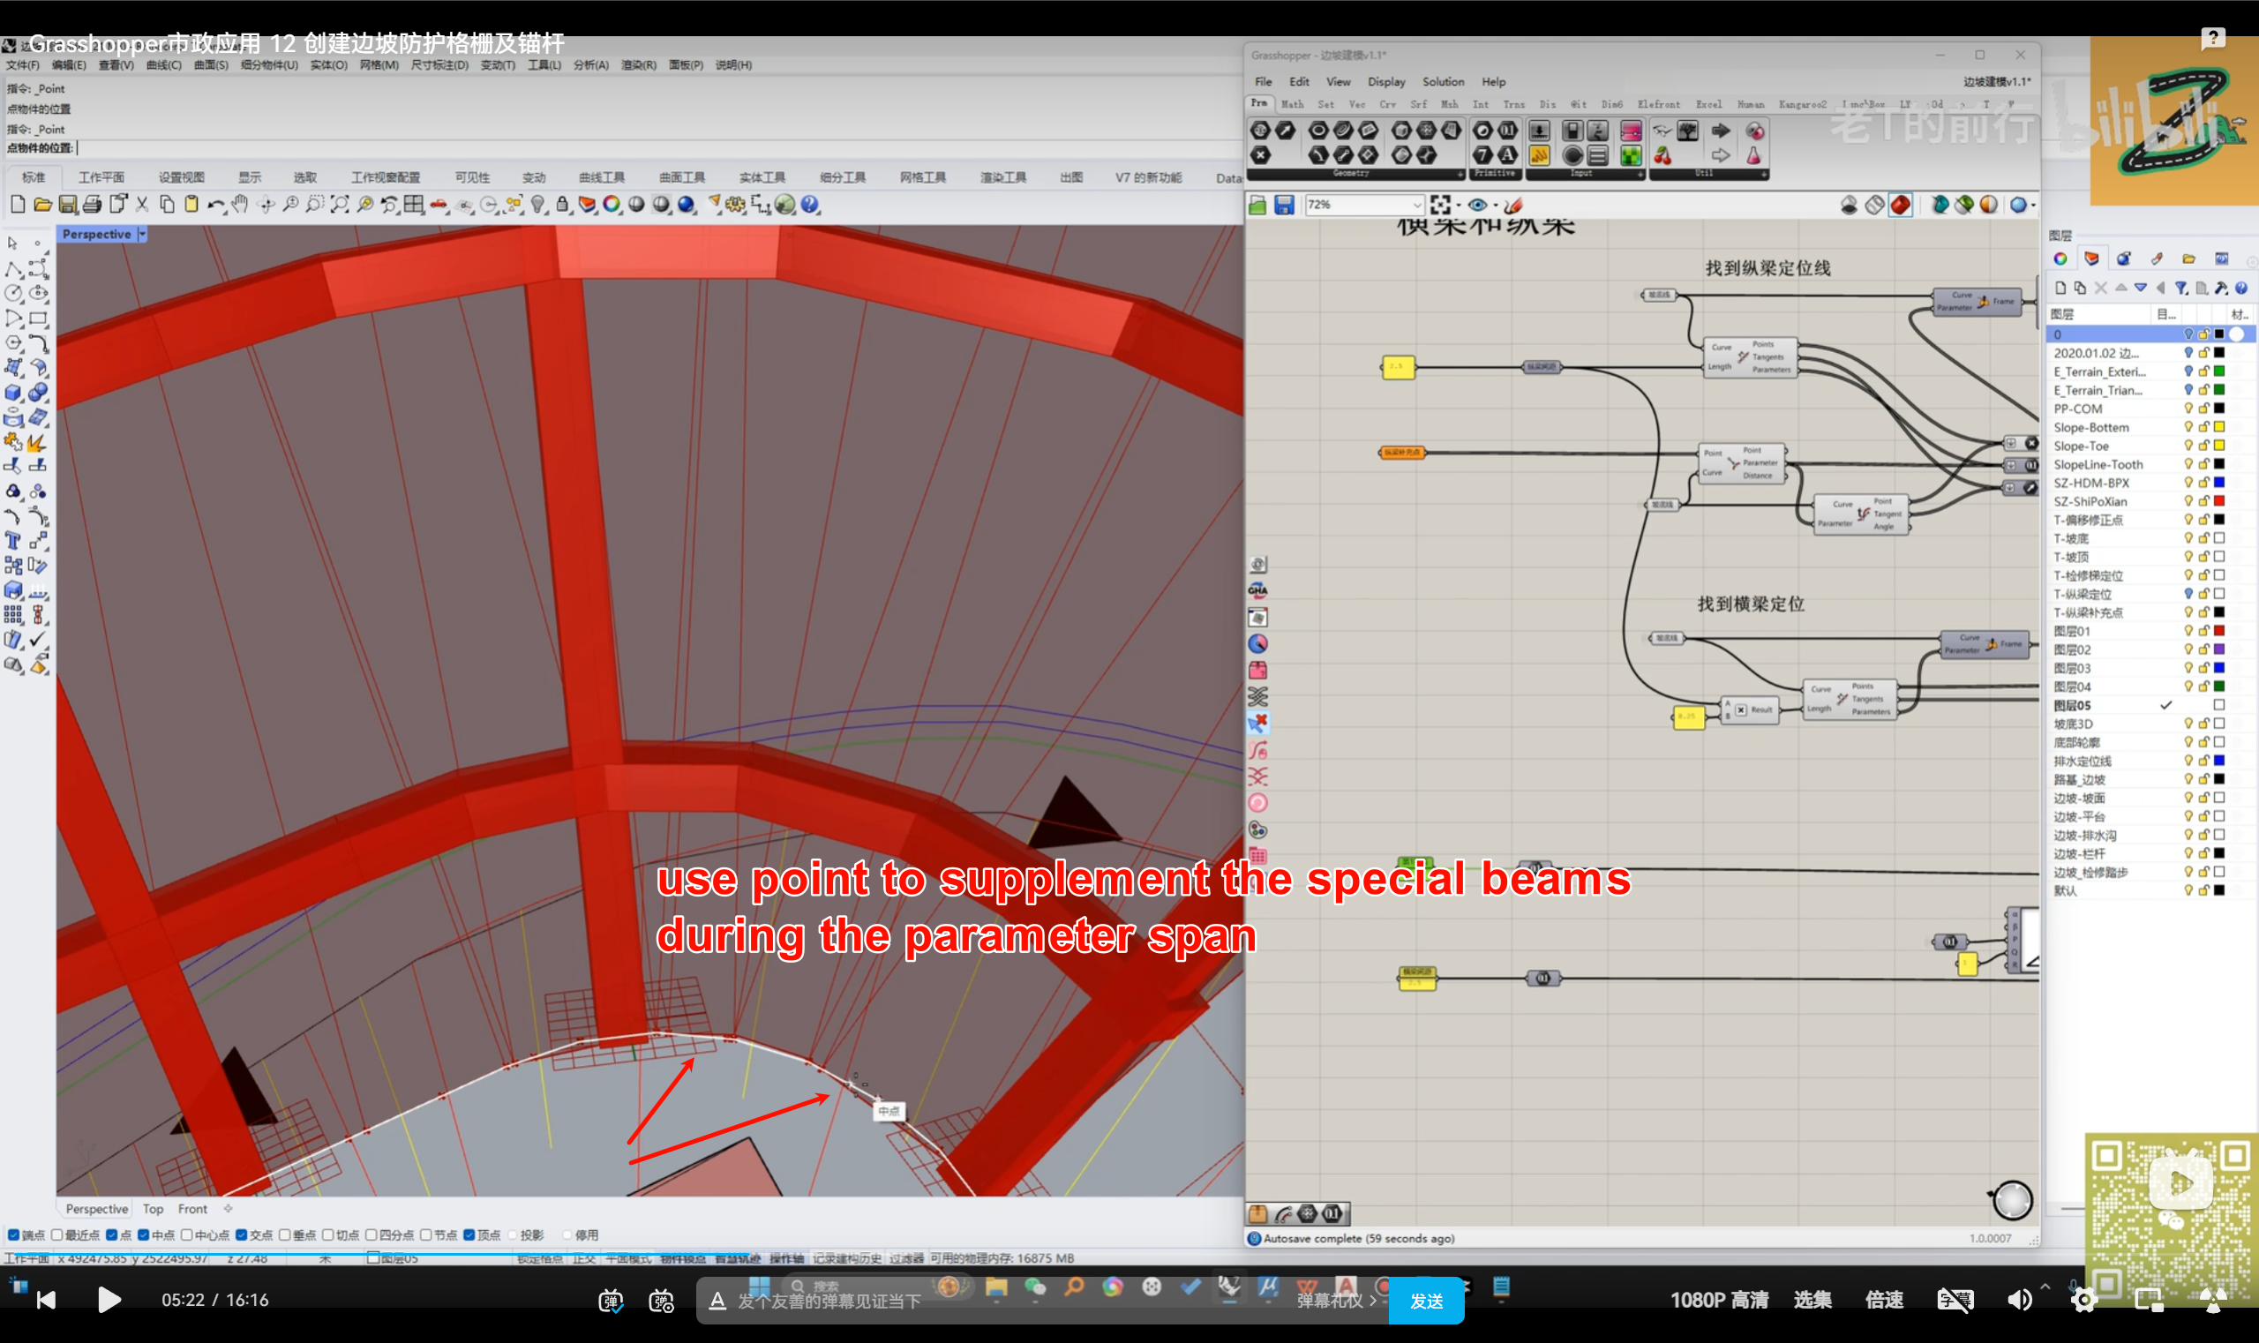Click the Zoom Extents icon
Screen dimensions: 2259x1343
[x=340, y=206]
